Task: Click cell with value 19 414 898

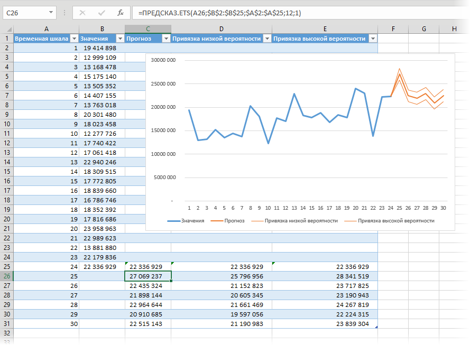Action: (x=102, y=48)
